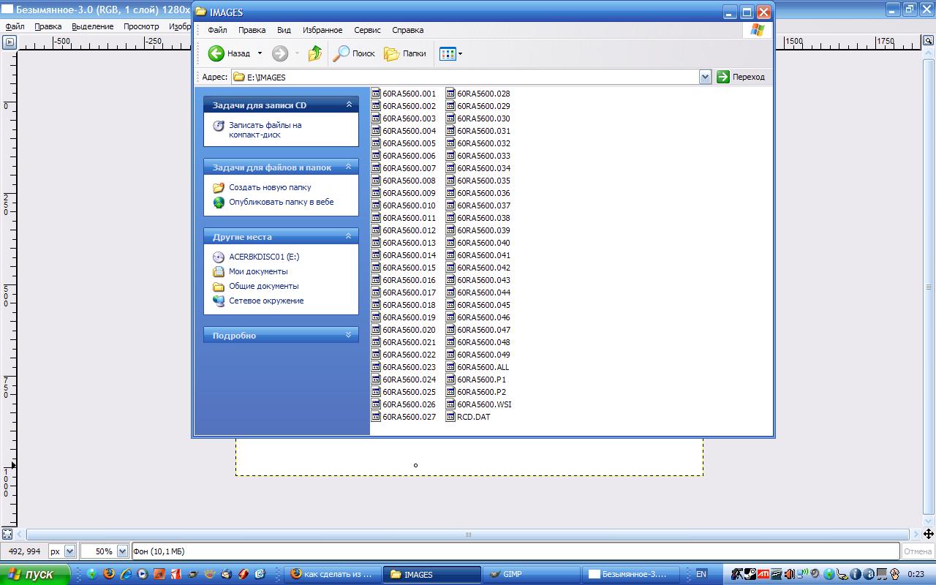
Task: Select the 60RA5600.028 file icon
Action: pos(450,94)
